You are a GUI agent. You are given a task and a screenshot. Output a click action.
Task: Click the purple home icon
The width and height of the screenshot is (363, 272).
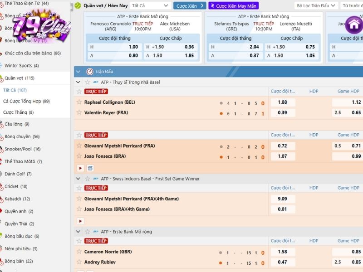[x=353, y=24]
